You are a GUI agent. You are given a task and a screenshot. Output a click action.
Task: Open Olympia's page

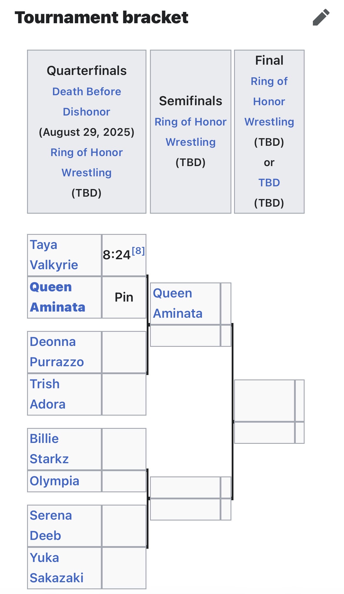[54, 481]
